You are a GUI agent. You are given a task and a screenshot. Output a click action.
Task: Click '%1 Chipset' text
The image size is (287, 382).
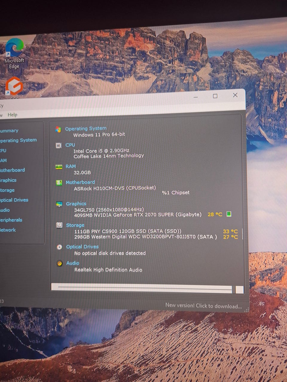coord(175,192)
